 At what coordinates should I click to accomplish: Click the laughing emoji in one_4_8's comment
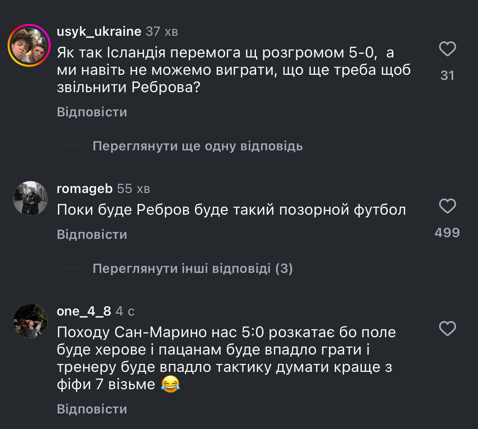pos(170,384)
